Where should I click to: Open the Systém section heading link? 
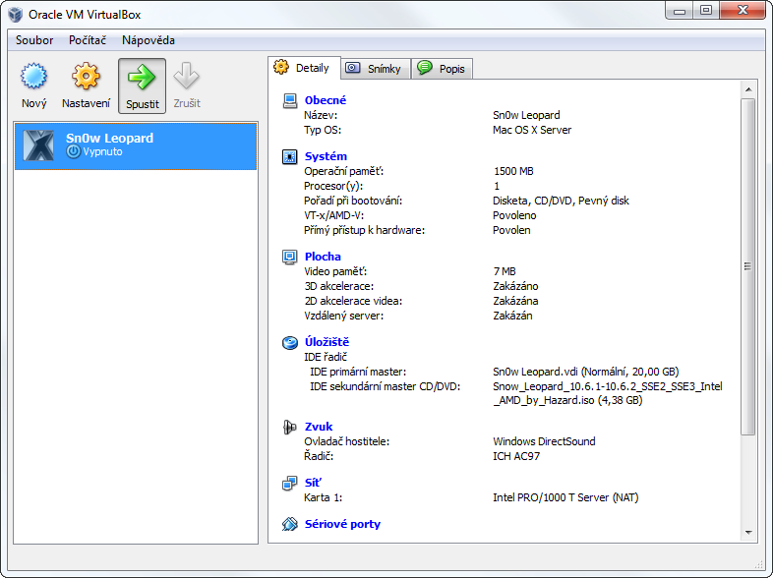326,156
